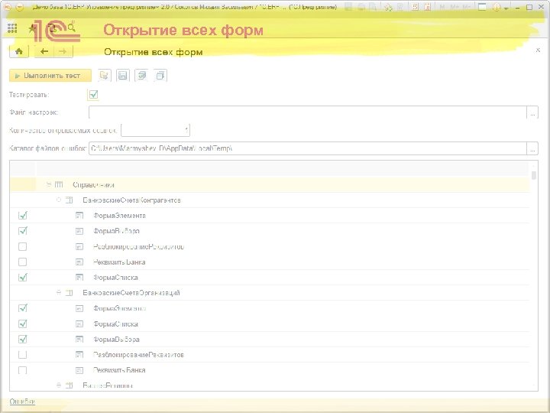Browse for error files catalog with ellipsis button

532,148
